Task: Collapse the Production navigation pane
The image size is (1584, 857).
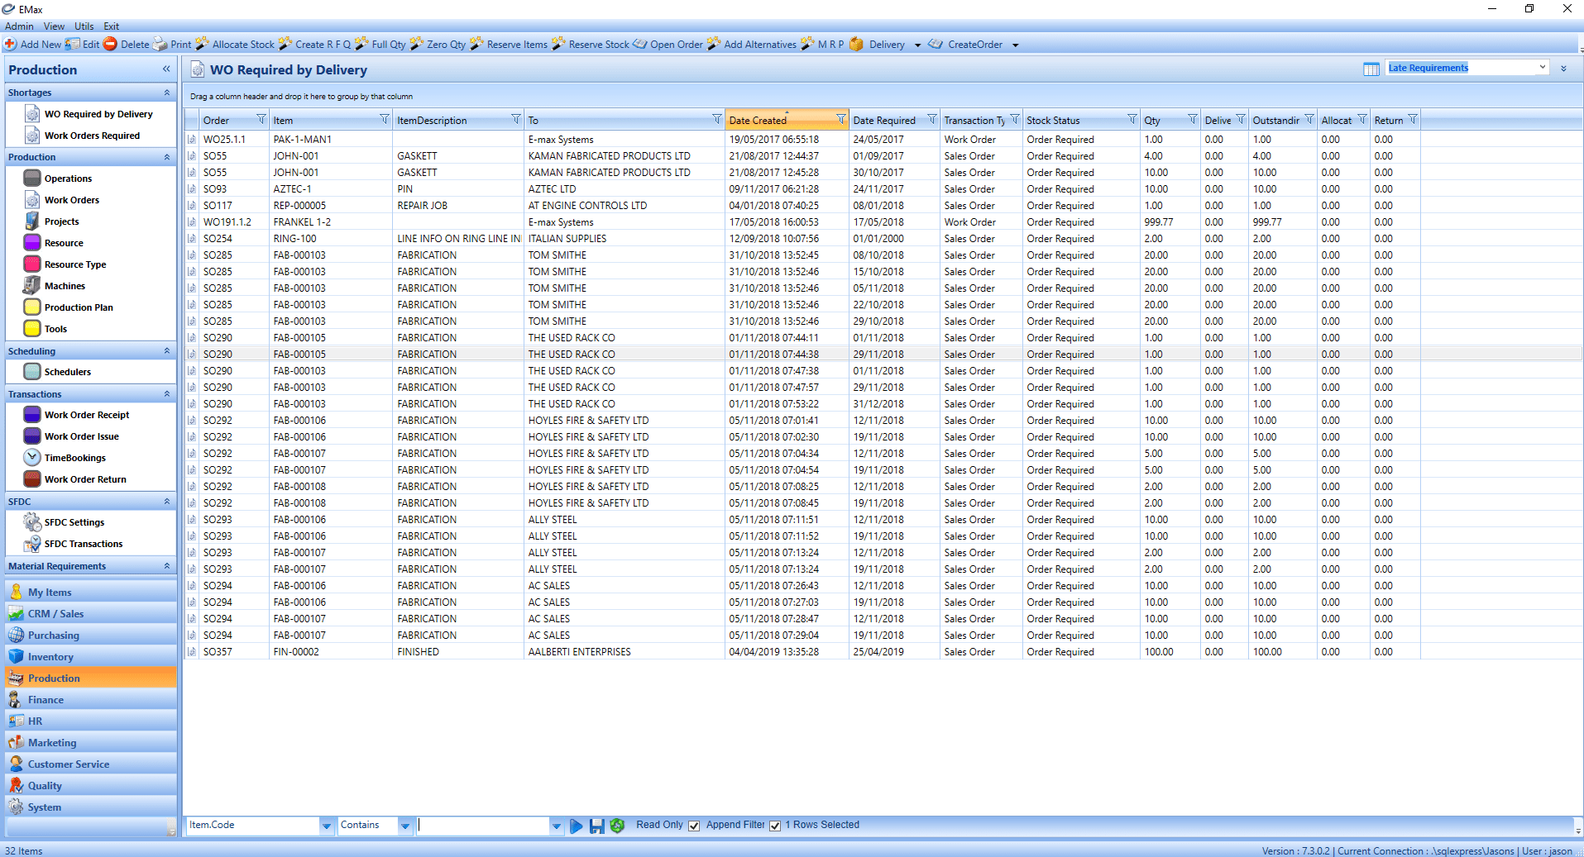Action: coord(166,69)
